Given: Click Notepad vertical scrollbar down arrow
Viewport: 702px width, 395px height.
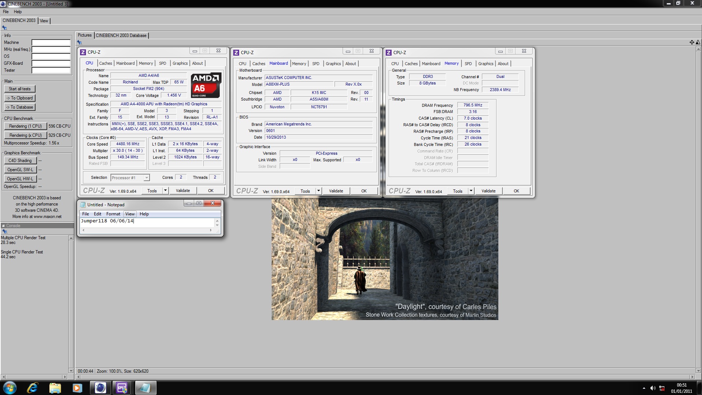Looking at the screenshot, I should click(217, 225).
